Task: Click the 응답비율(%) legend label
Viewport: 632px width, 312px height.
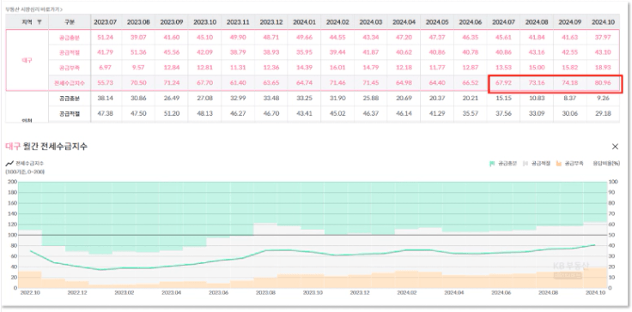Action: pos(606,164)
